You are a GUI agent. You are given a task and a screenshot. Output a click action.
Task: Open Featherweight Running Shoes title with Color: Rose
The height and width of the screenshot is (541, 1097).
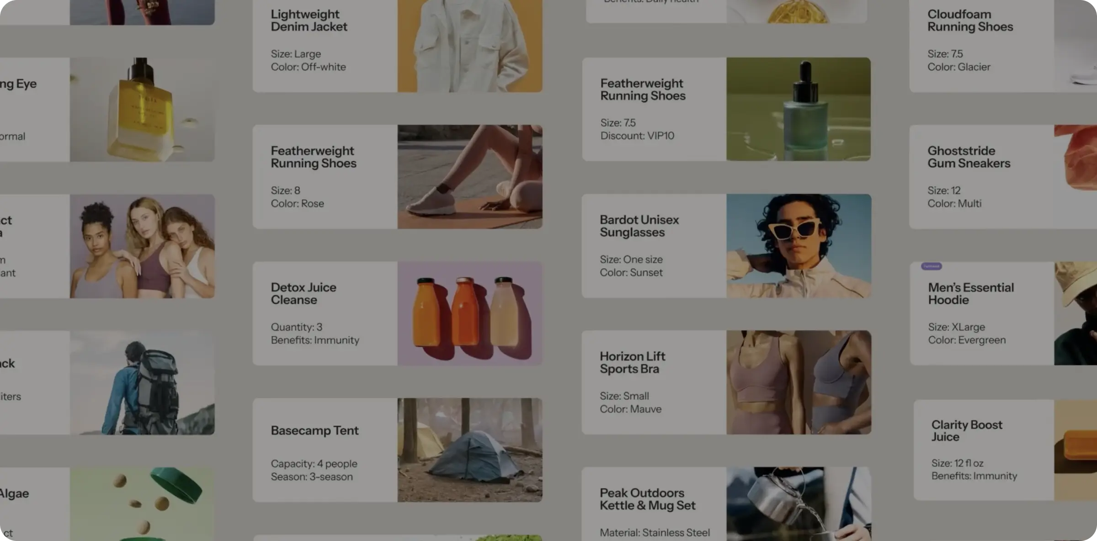314,157
